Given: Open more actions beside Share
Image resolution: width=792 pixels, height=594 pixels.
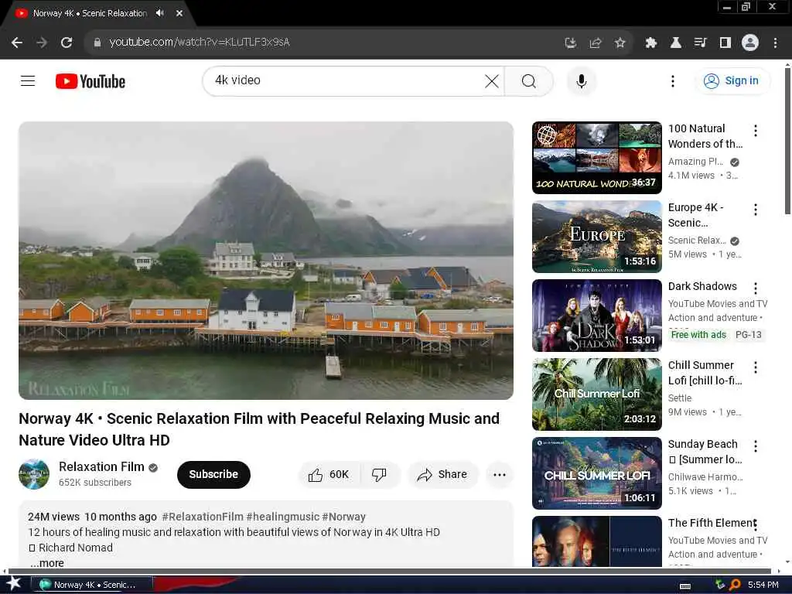Looking at the screenshot, I should coord(500,475).
